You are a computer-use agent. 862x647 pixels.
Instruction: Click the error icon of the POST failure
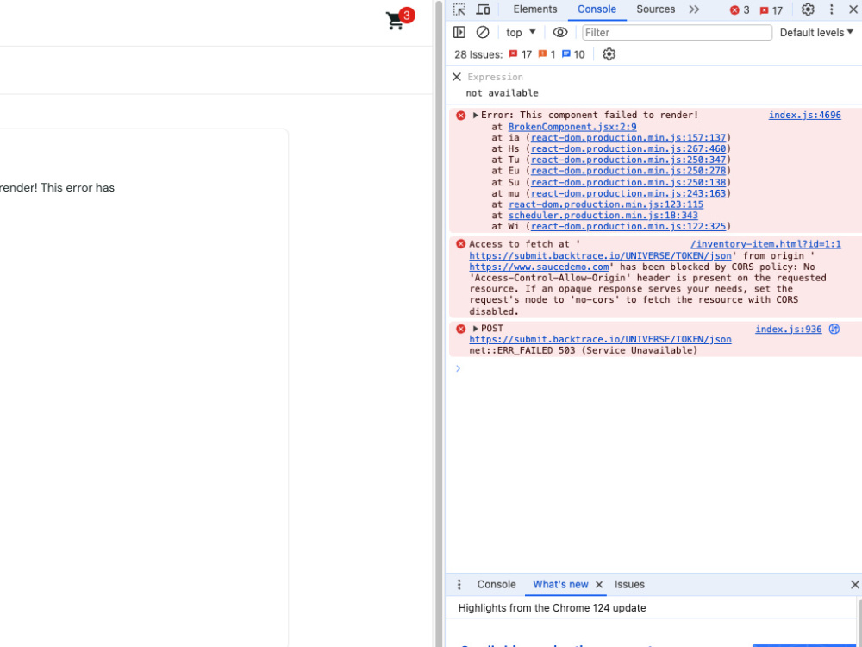tap(460, 329)
